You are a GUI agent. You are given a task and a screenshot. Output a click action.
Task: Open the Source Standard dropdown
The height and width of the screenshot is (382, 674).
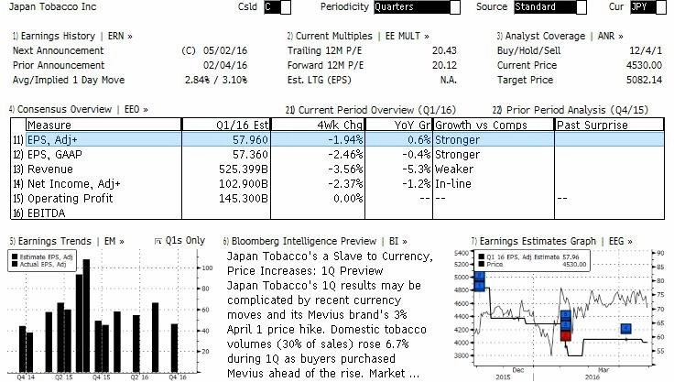tap(550, 7)
